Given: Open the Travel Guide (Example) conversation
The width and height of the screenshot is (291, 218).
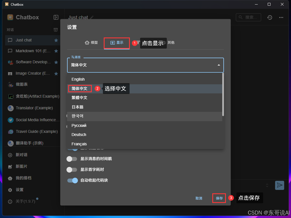Looking at the screenshot, I should pyautogui.click(x=33, y=132).
